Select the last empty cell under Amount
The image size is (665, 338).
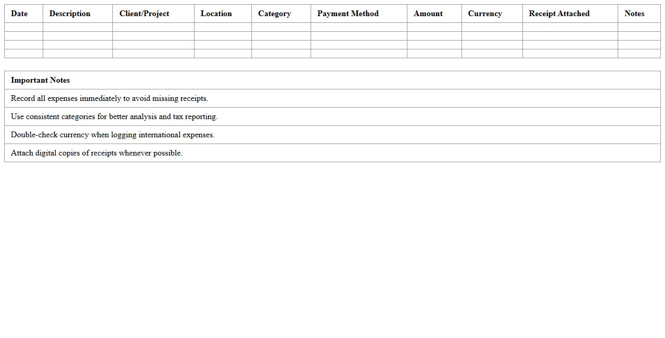click(434, 54)
